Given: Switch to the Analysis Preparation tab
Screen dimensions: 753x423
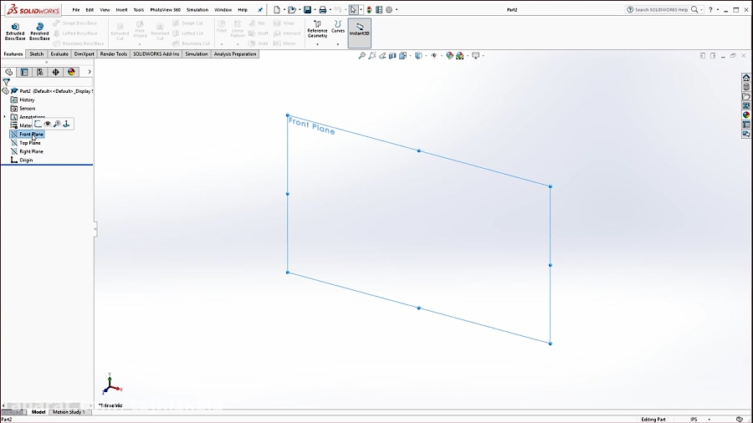Looking at the screenshot, I should 235,54.
